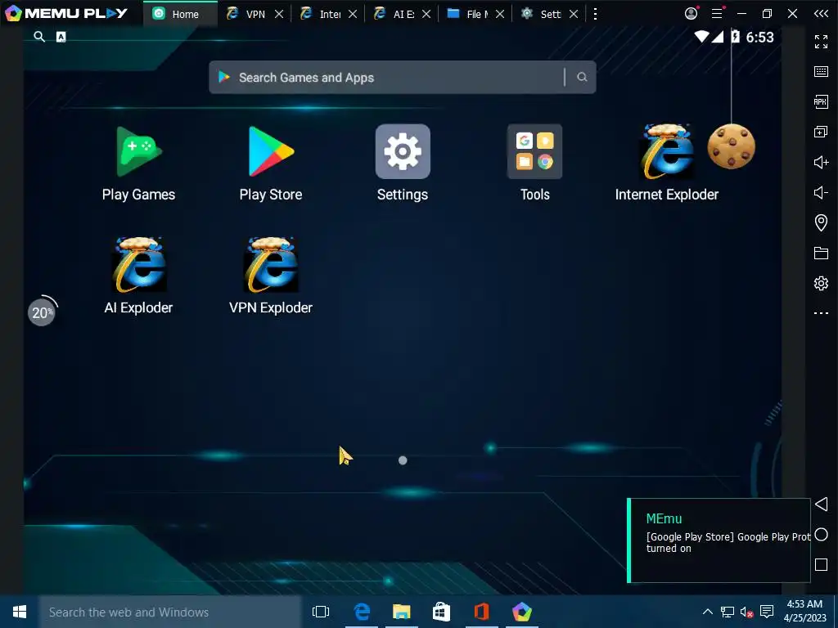Tap the Android back triangle button
This screenshot has width=838, height=628.
click(822, 504)
